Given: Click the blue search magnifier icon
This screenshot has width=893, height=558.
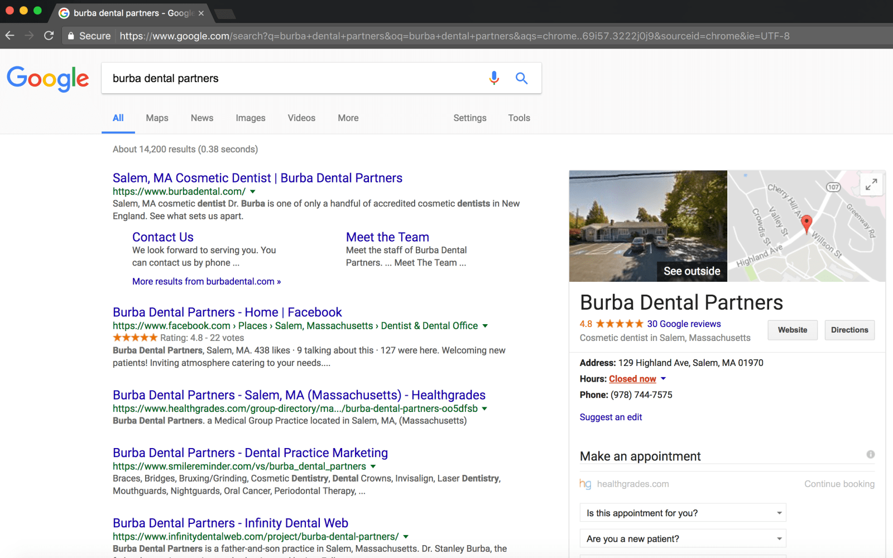Looking at the screenshot, I should click(x=521, y=78).
